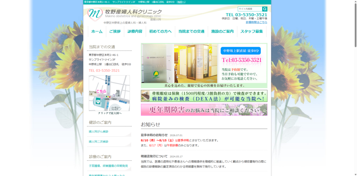Enlarge the access map thumbnail

tap(109, 93)
